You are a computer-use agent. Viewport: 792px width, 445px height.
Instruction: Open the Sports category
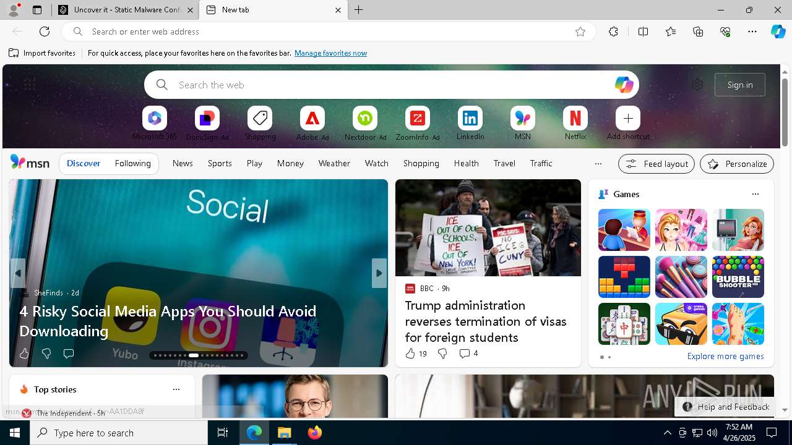coord(220,163)
